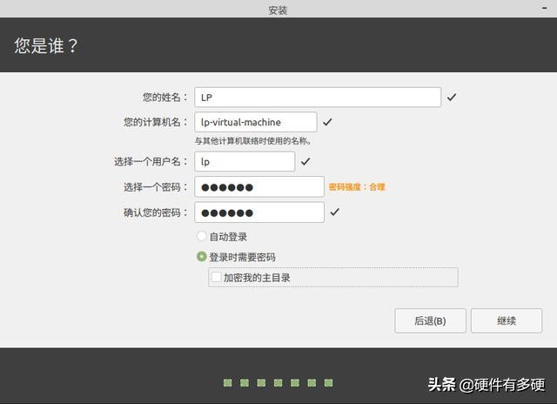Enable the 加密我的主目录 checkbox
The width and height of the screenshot is (557, 404).
click(216, 277)
